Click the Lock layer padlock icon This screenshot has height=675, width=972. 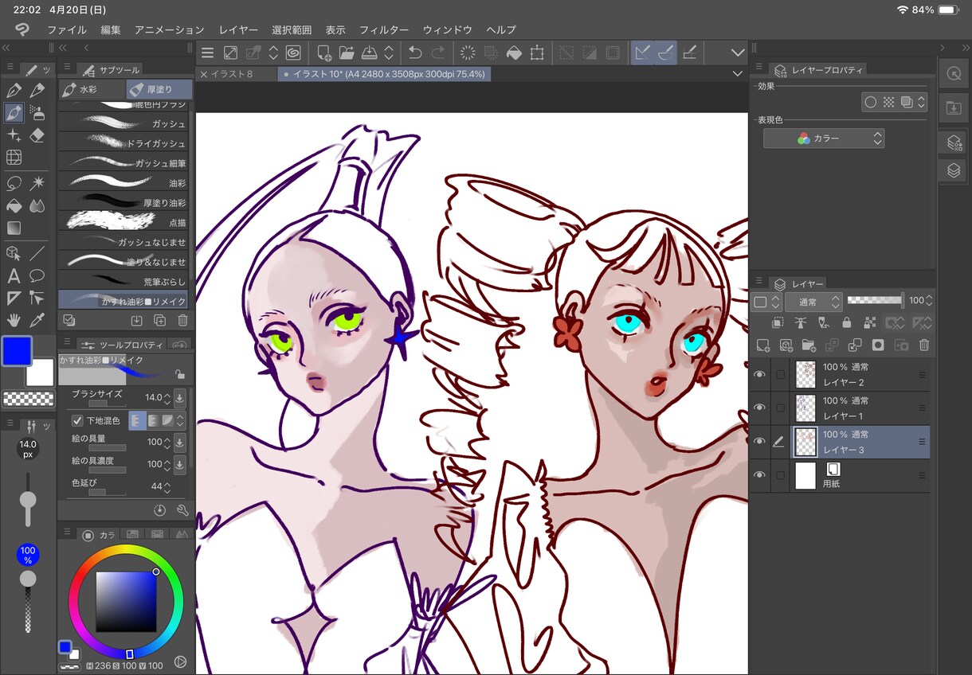(x=846, y=322)
